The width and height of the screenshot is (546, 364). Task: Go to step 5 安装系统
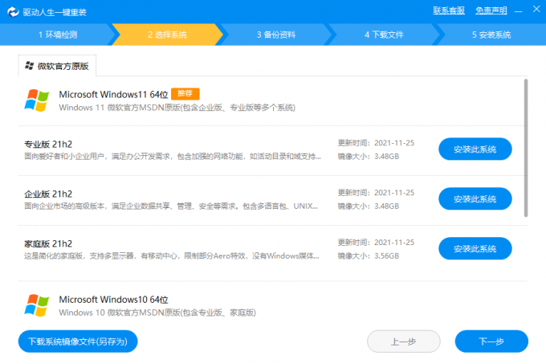pyautogui.click(x=491, y=35)
